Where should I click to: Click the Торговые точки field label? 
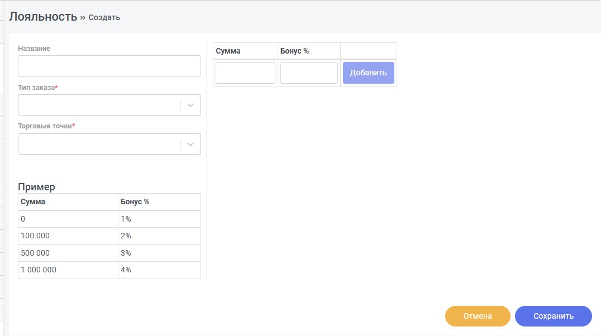click(46, 126)
